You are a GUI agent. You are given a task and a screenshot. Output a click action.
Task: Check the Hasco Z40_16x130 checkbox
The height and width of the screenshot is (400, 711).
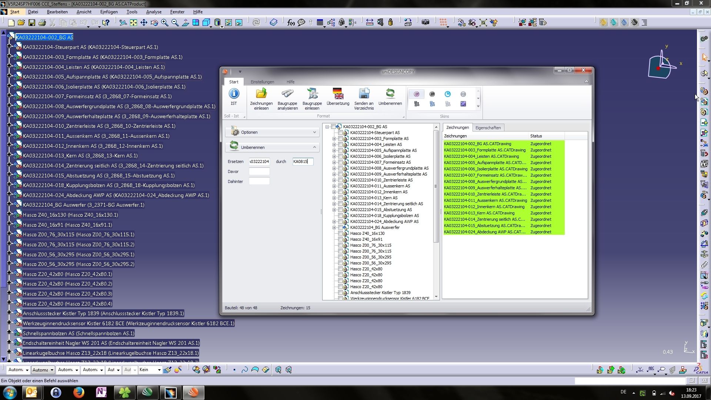click(x=340, y=233)
